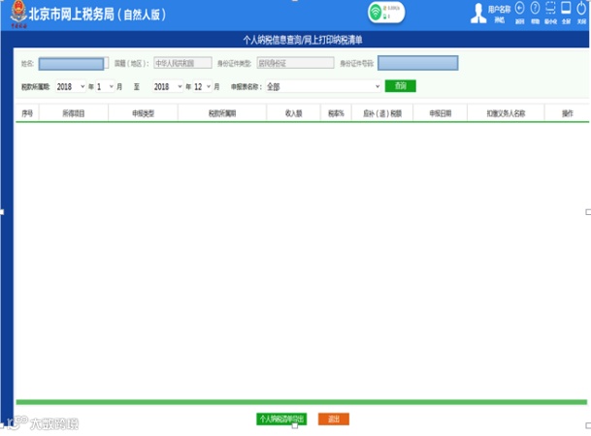591x436 pixels.
Task: Click the tax bureau emblem logo
Action: pos(18,13)
